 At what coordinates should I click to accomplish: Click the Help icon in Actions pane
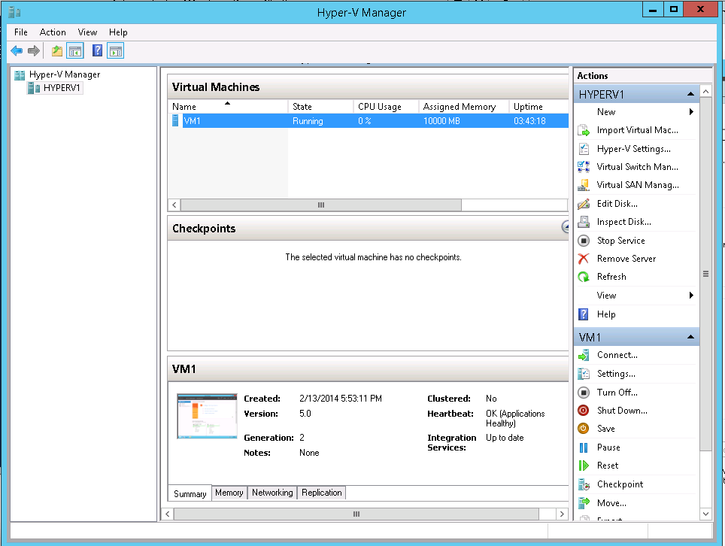[x=584, y=314]
